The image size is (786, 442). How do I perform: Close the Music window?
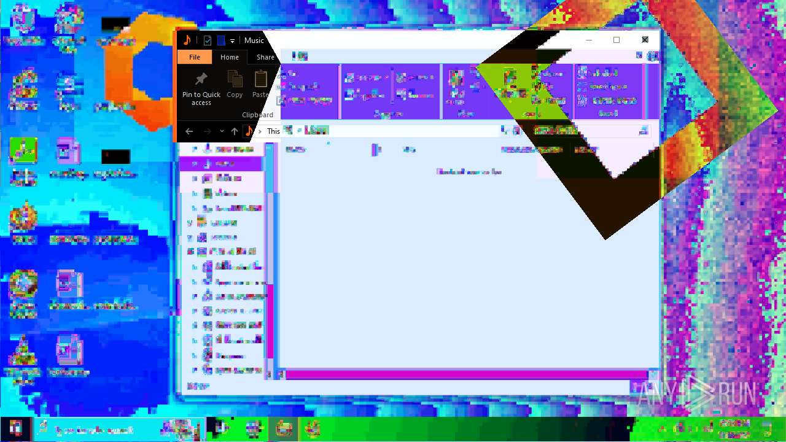645,40
